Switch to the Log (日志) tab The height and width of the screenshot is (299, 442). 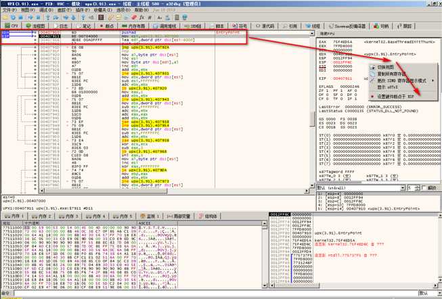60,26
